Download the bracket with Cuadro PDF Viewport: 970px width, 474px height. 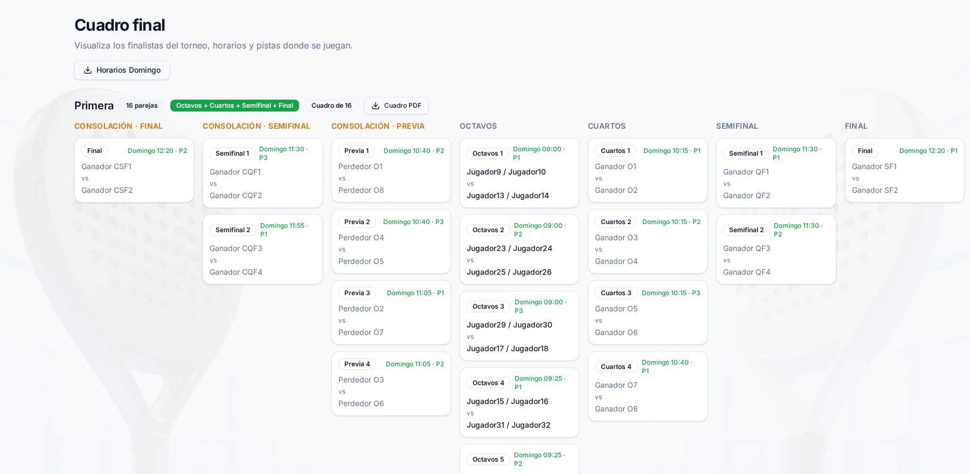(396, 106)
